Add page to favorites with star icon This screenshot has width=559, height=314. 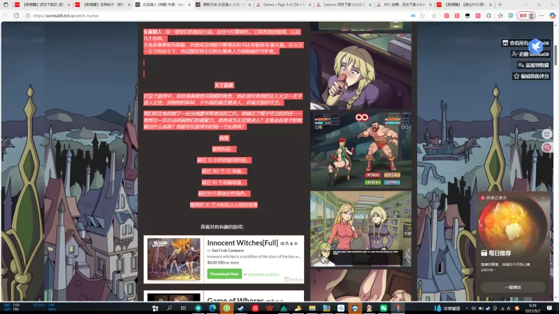click(434, 15)
